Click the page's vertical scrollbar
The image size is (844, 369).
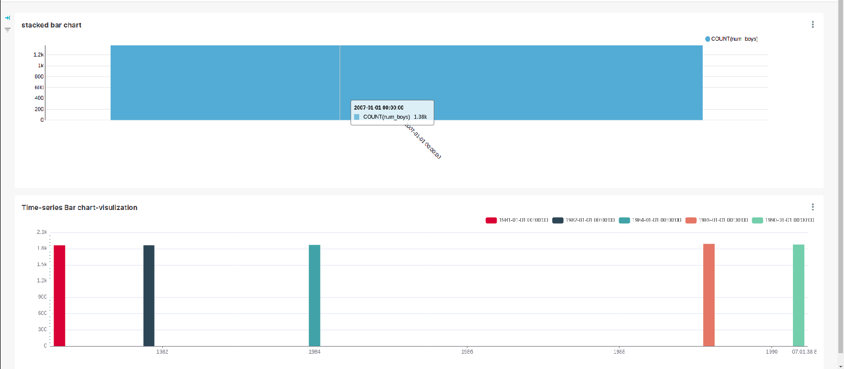[x=841, y=176]
